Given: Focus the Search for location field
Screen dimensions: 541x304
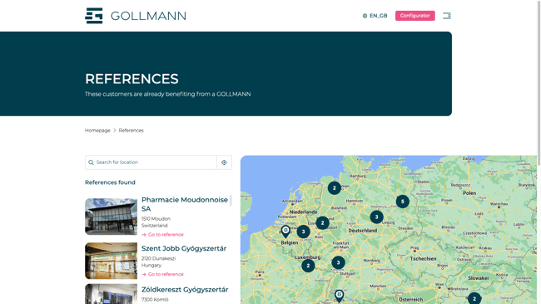Looking at the screenshot, I should click(151, 162).
